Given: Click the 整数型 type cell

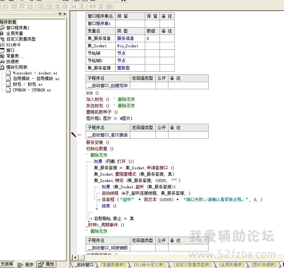Looking at the screenshot, I should 130,68.
